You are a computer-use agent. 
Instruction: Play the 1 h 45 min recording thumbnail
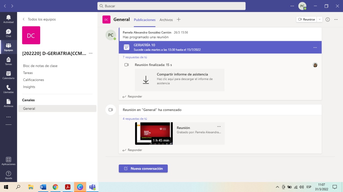(154, 133)
